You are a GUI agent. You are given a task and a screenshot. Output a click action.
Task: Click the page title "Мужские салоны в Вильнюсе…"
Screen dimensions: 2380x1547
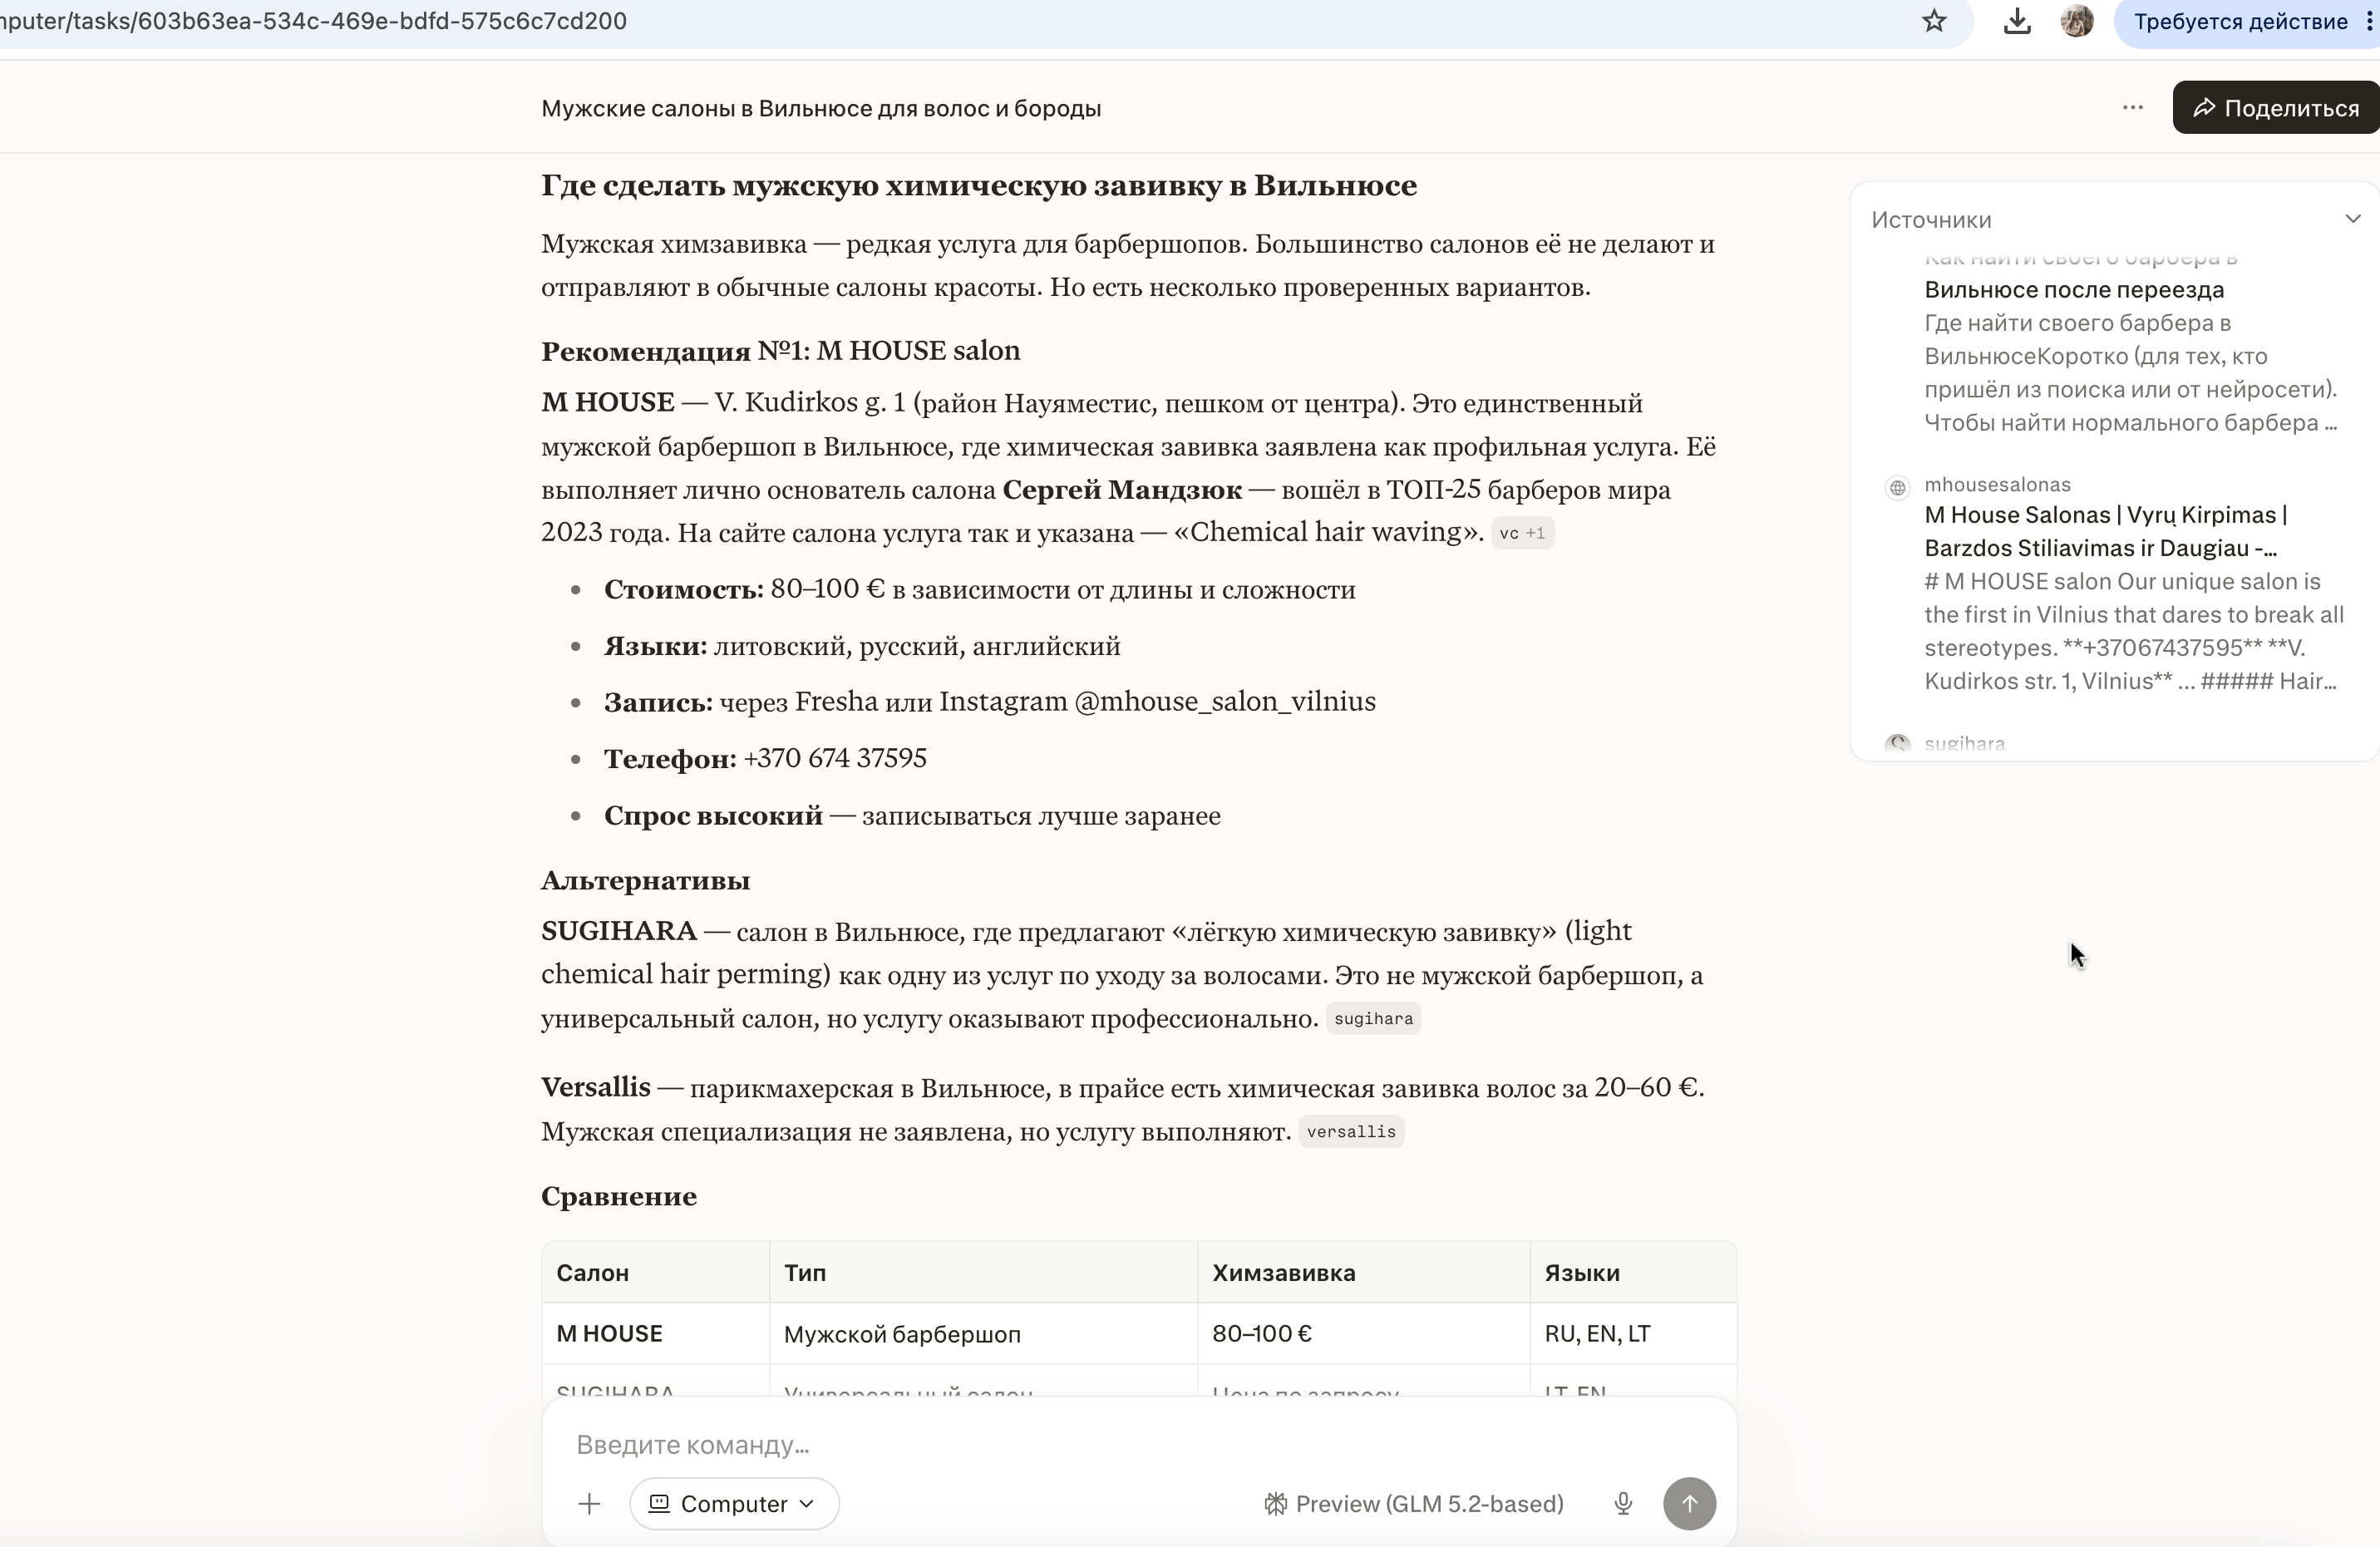(821, 108)
